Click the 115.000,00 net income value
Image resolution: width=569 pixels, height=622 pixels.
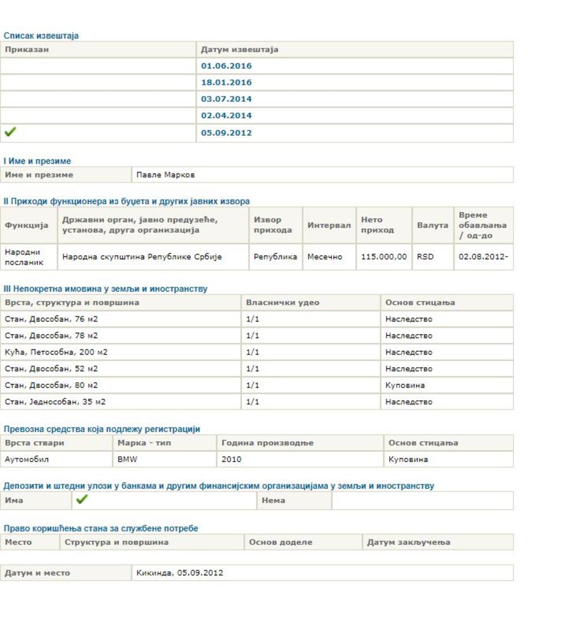(x=384, y=257)
